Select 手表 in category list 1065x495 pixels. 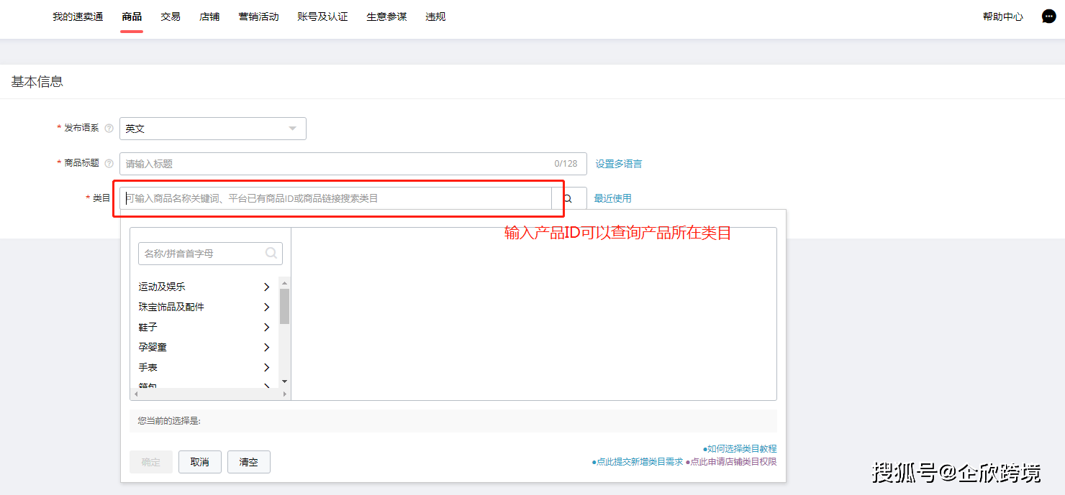[148, 367]
